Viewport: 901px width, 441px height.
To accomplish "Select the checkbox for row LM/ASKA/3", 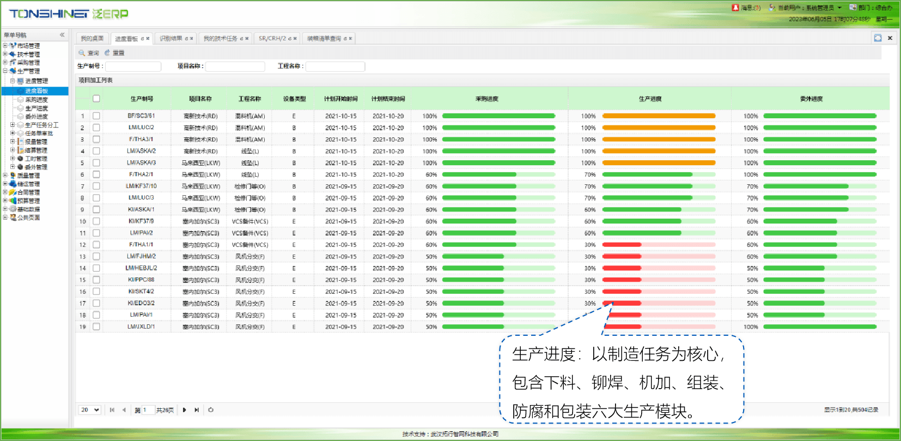I will (96, 163).
